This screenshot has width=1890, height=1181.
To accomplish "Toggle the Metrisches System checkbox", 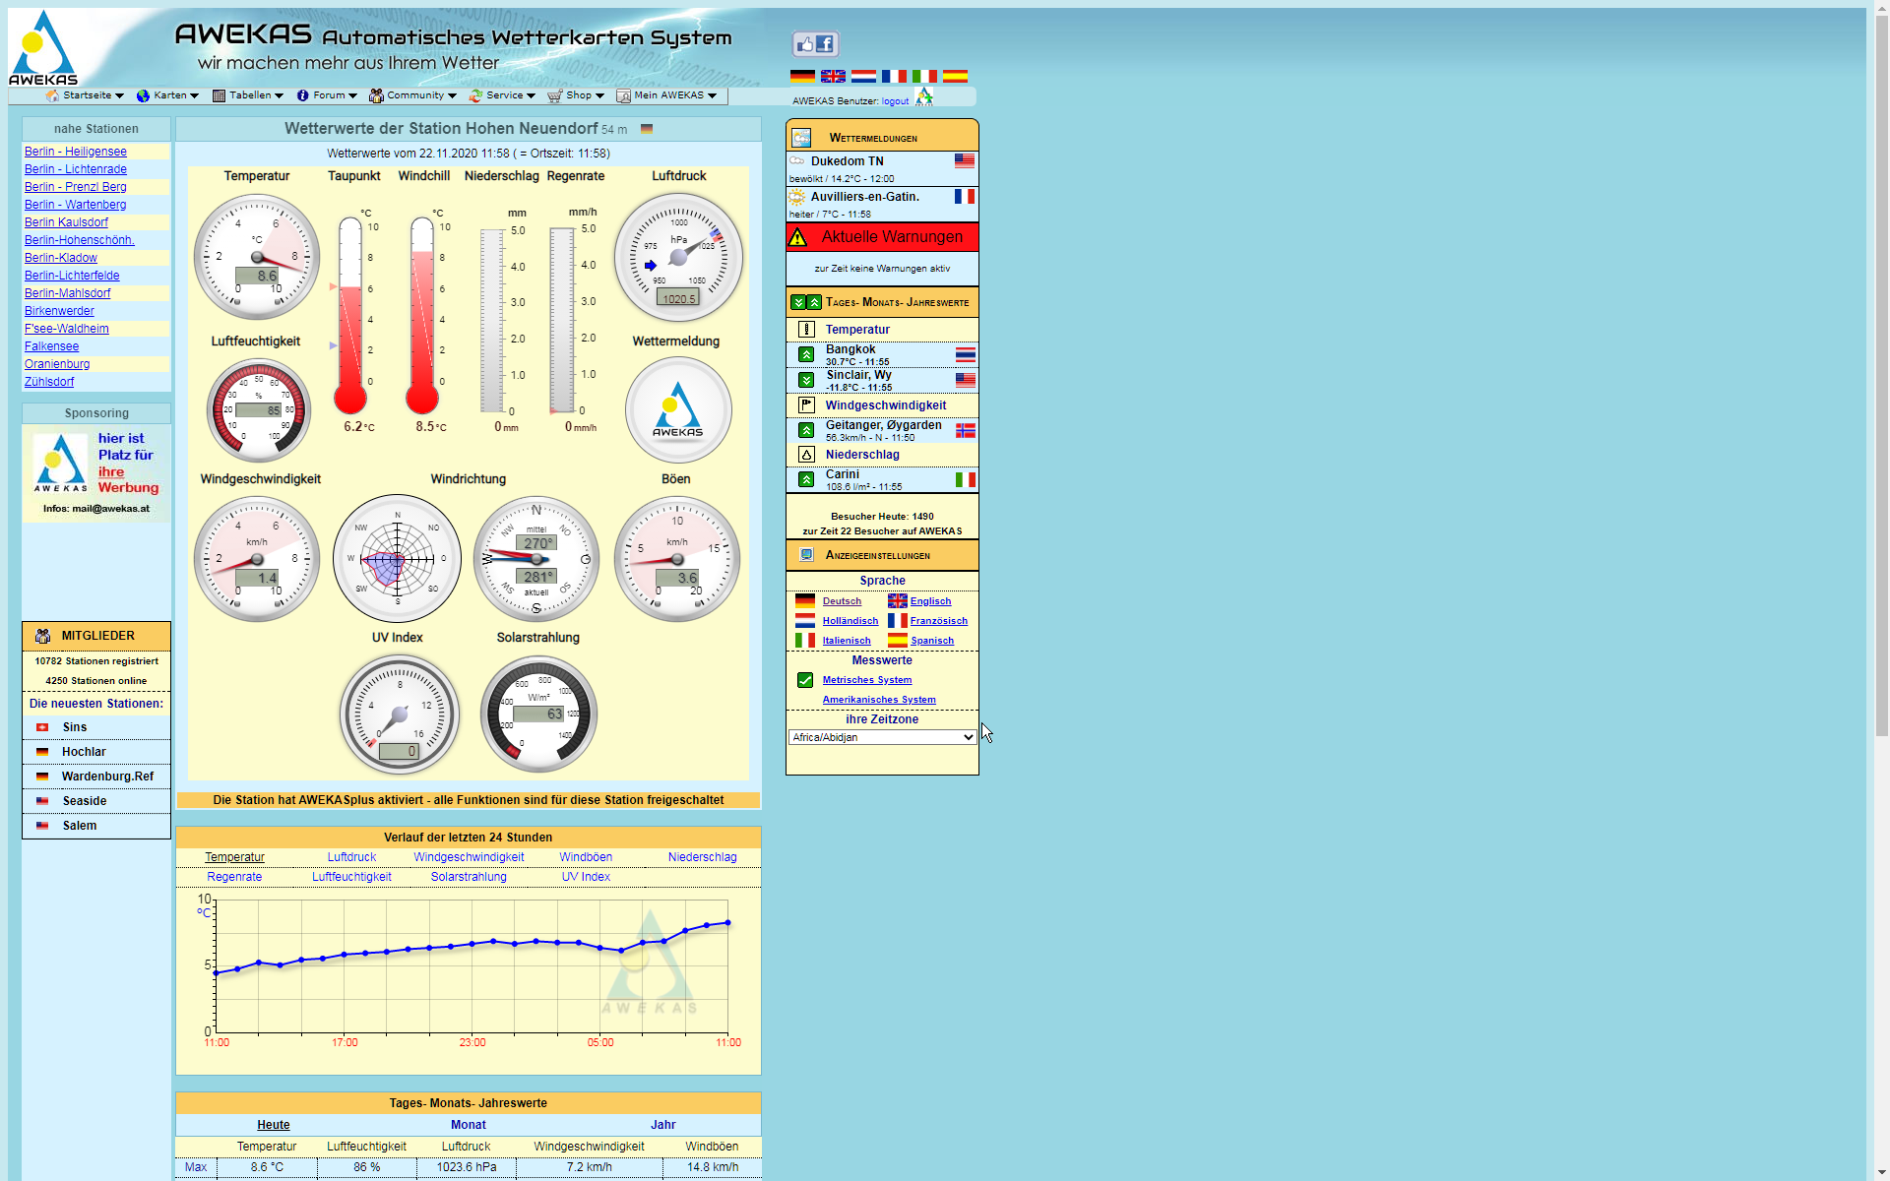I will [805, 680].
